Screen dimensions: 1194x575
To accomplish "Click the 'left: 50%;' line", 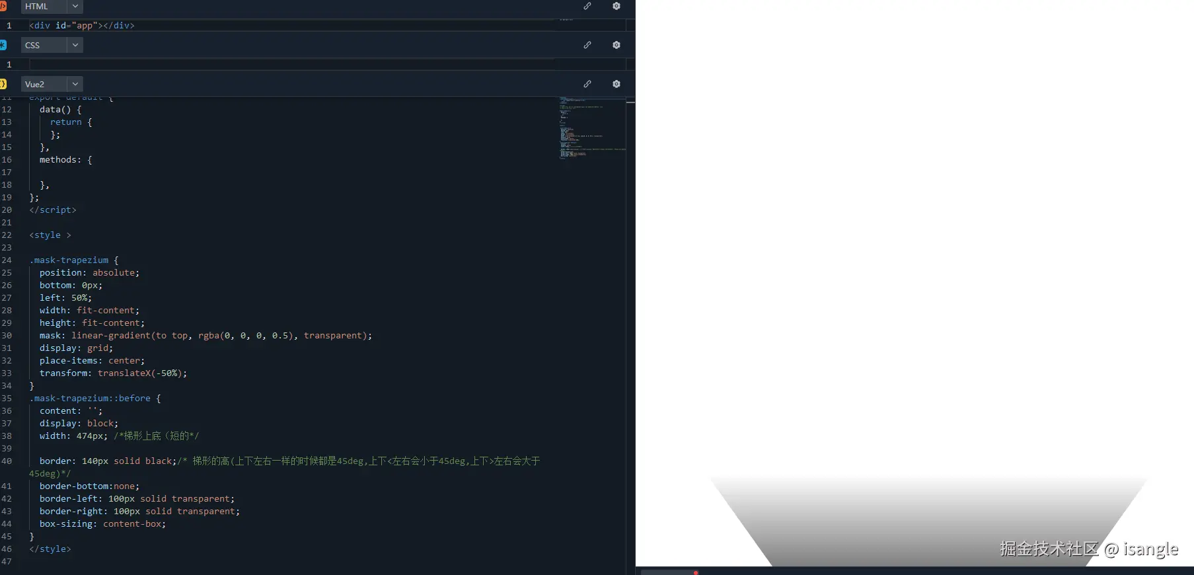I will coord(65,297).
